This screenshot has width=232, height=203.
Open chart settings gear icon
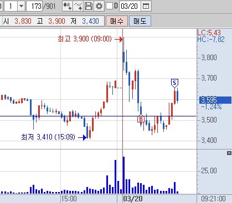pyautogui.click(x=99, y=6)
